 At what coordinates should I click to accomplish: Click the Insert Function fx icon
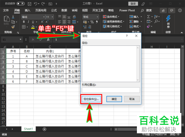[48, 40]
